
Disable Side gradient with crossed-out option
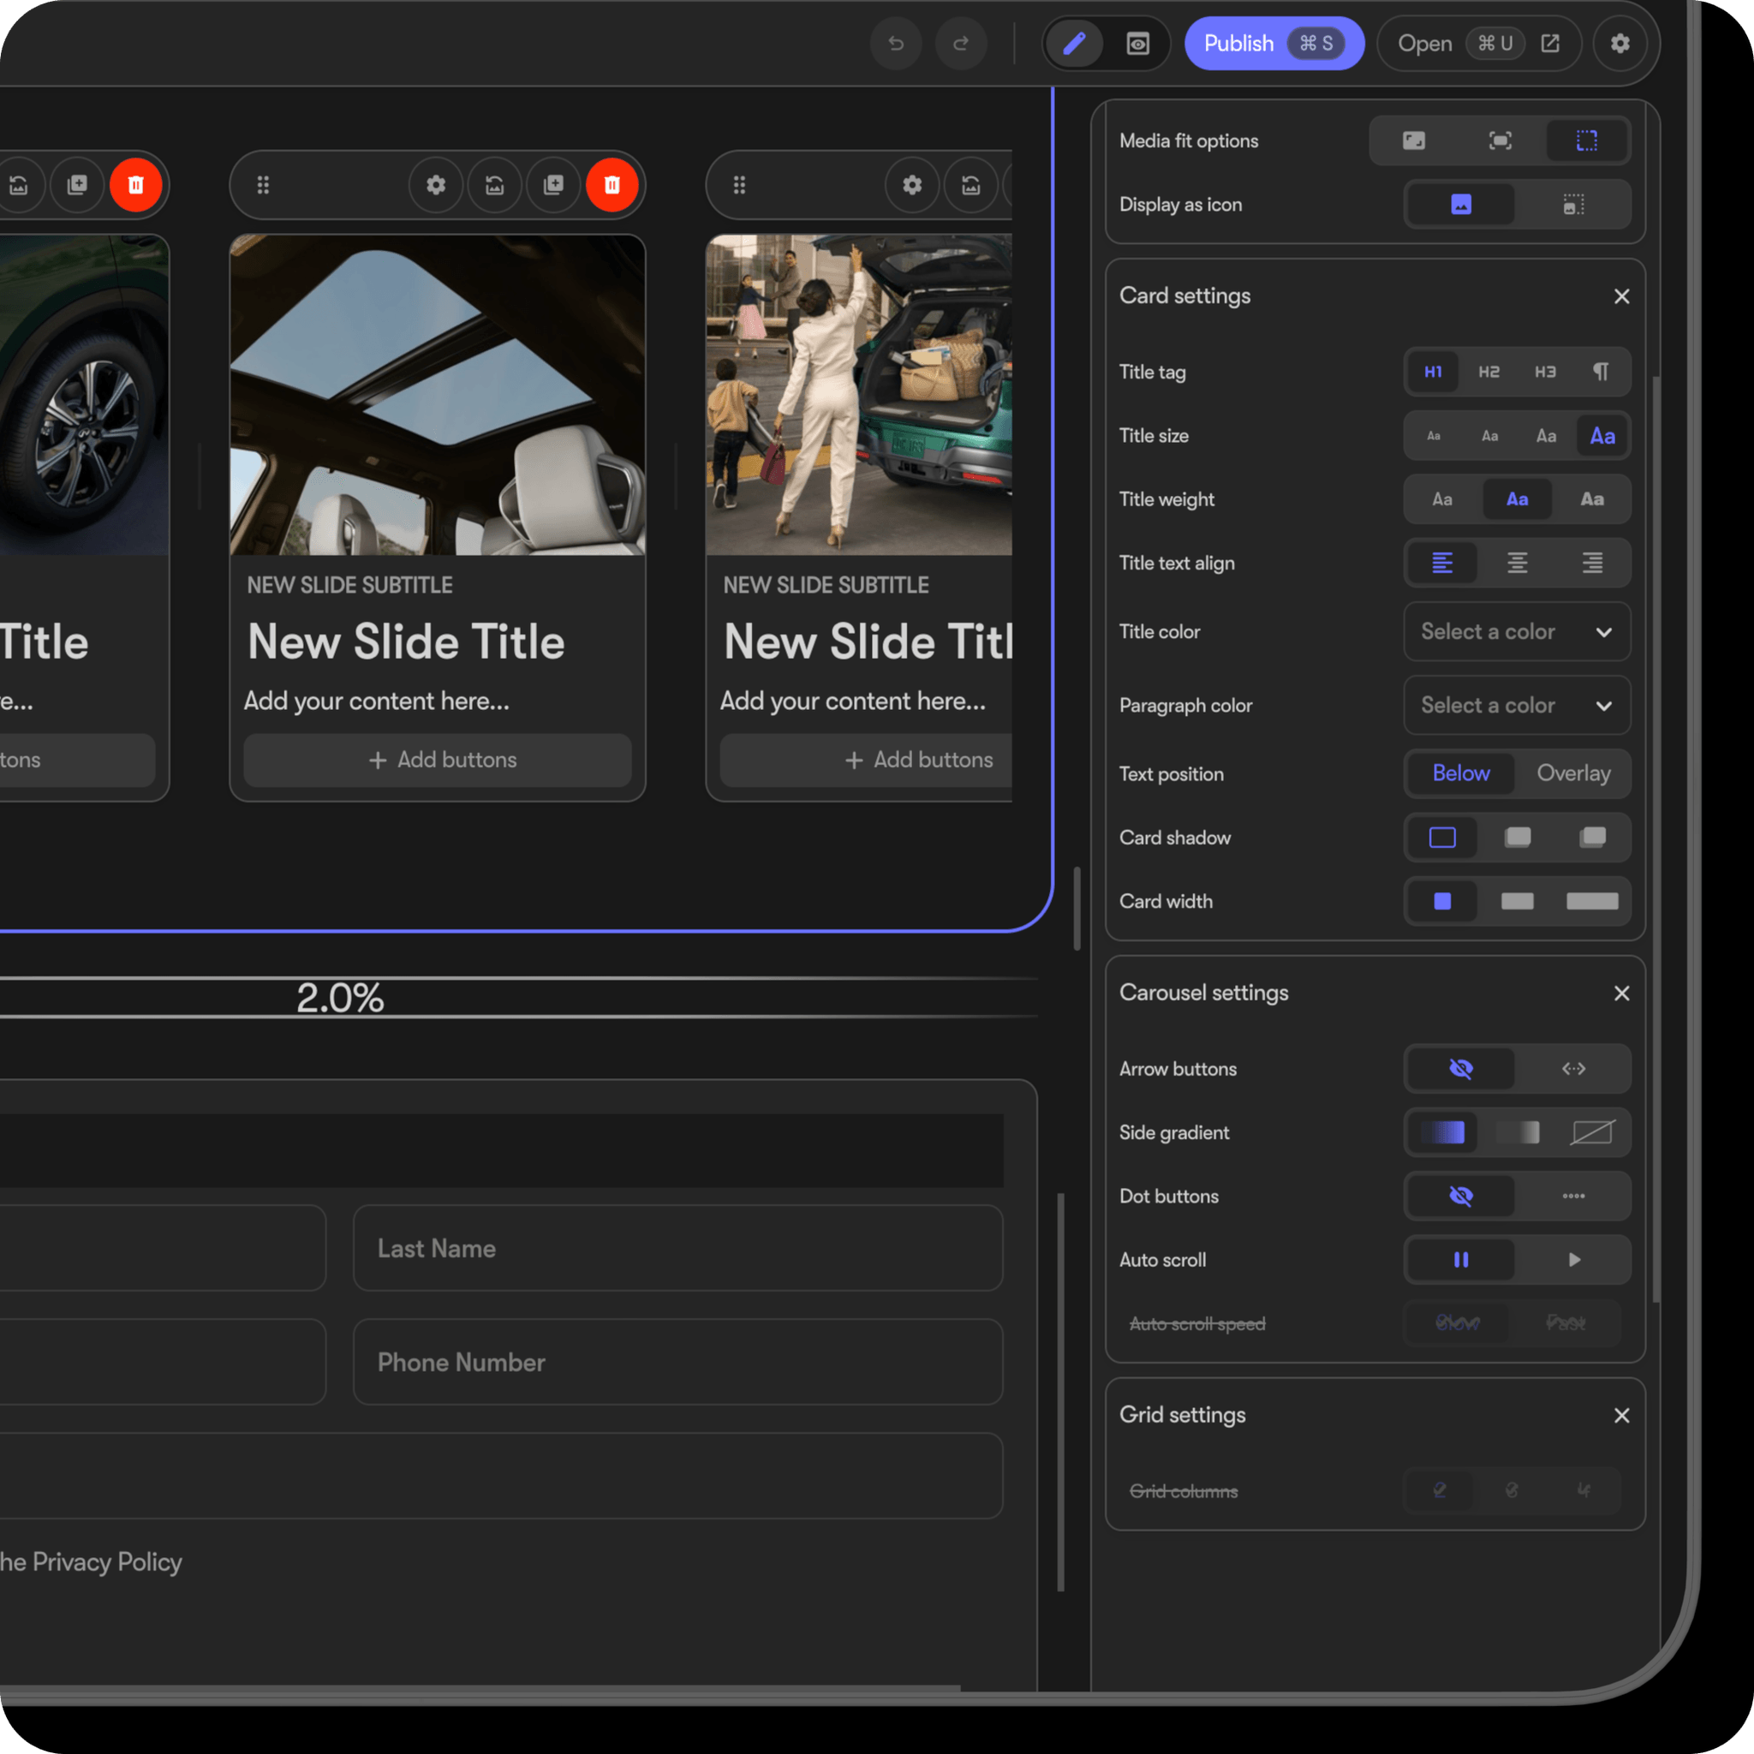click(x=1591, y=1132)
